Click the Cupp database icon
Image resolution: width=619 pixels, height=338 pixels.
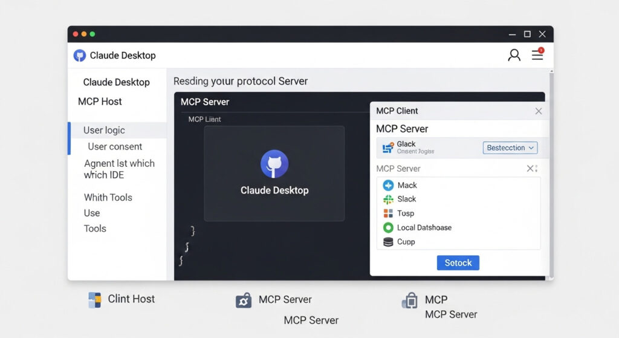[388, 242]
